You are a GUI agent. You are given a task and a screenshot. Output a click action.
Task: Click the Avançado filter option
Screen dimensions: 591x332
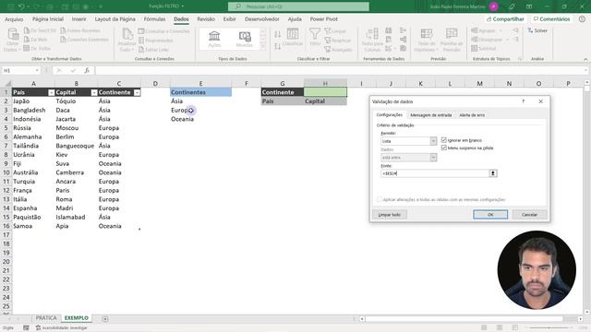tap(338, 49)
